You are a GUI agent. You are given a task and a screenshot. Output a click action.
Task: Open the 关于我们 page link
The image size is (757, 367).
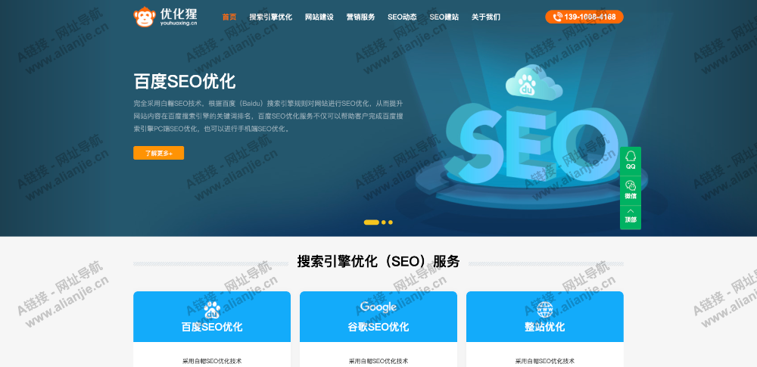(486, 17)
